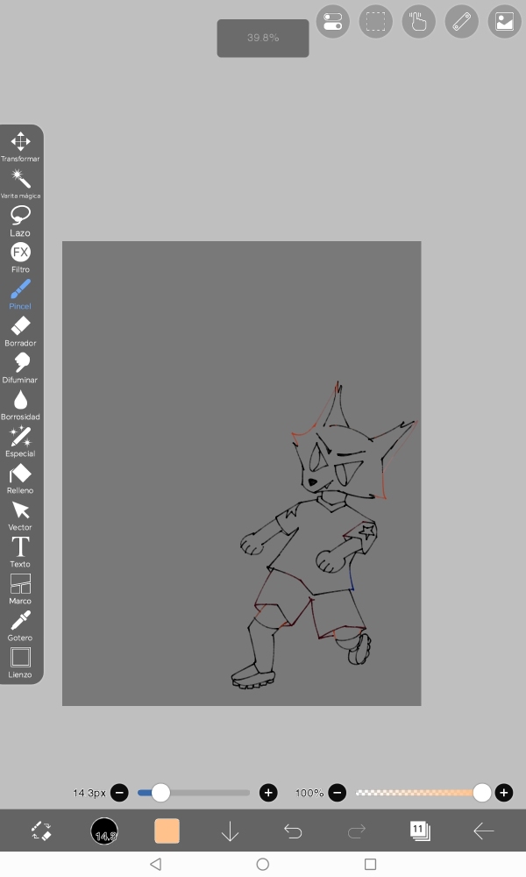Open the ruler tool icon
The width and height of the screenshot is (526, 877).
(x=462, y=22)
